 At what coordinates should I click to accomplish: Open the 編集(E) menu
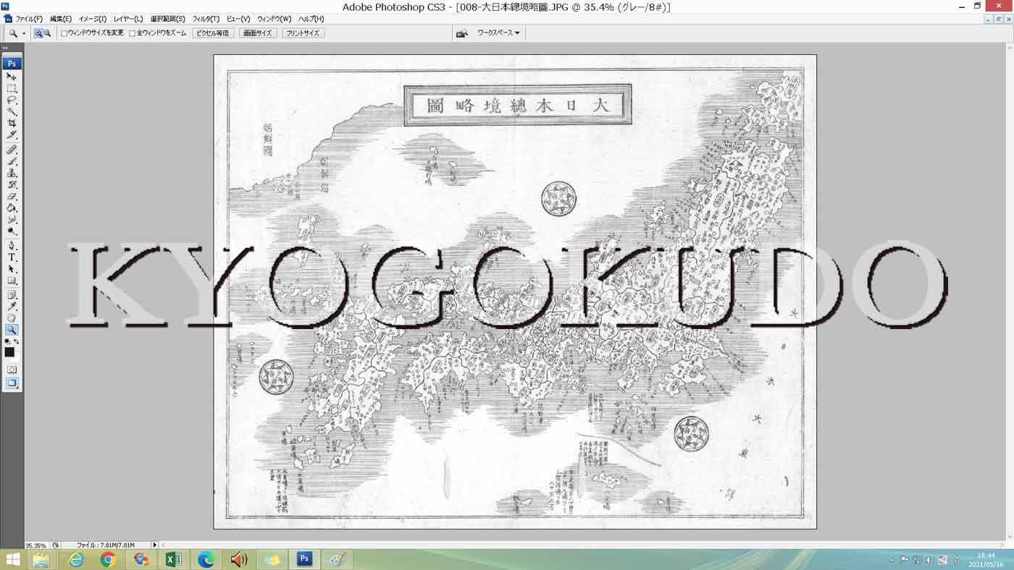[x=61, y=19]
